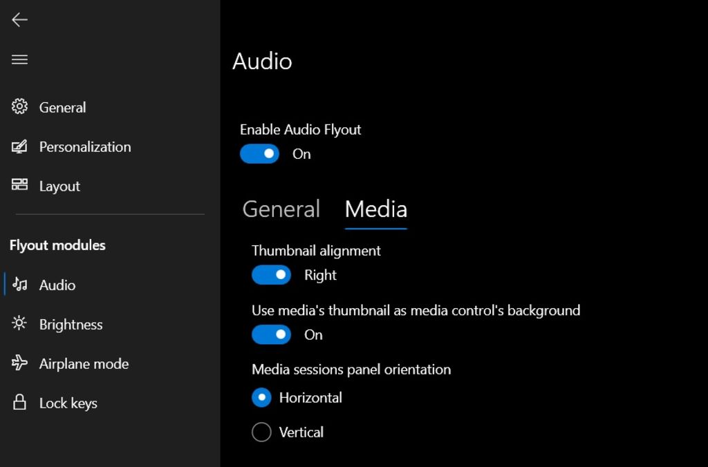The height and width of the screenshot is (467, 708).
Task: Click the General gear icon in sidebar
Action: (x=19, y=106)
